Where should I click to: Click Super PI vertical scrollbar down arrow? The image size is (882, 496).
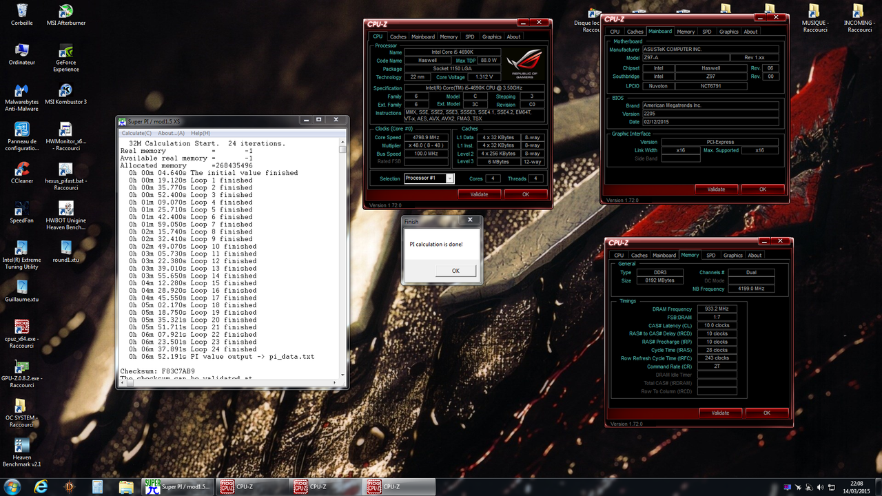click(x=342, y=376)
